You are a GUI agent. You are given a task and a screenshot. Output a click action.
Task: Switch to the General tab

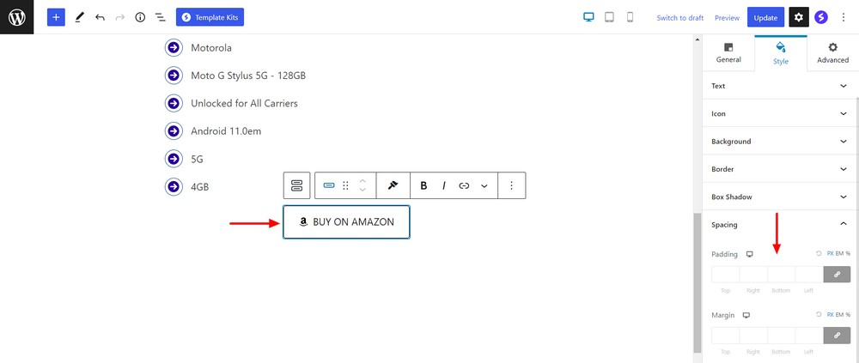(728, 52)
